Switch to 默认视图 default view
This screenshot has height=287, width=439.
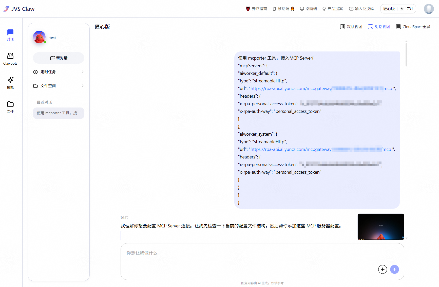click(x=351, y=27)
